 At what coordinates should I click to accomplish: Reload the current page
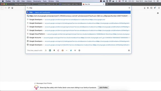9,8
